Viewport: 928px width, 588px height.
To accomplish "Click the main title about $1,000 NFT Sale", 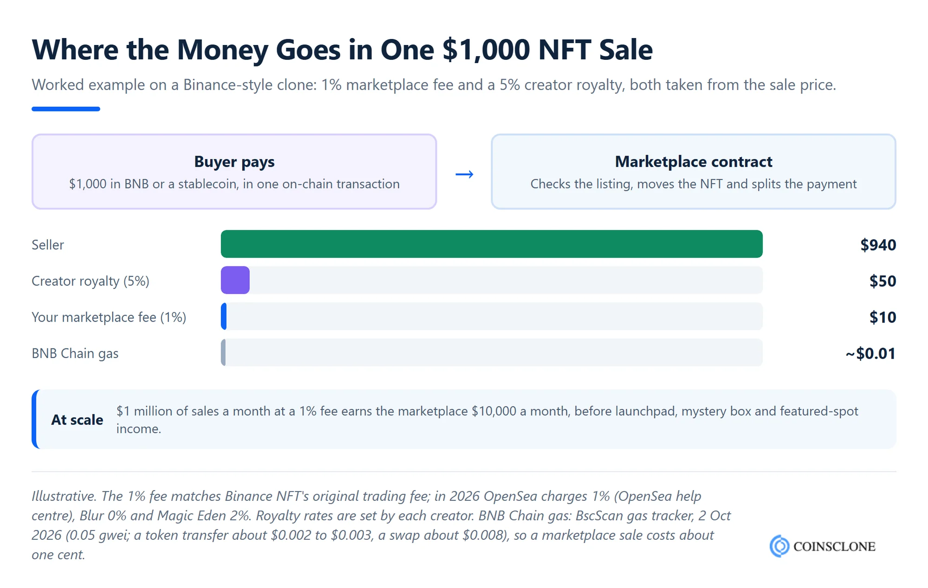I will (342, 49).
